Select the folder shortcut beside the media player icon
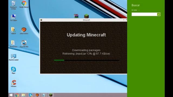The image size is (173, 97). [13, 43]
